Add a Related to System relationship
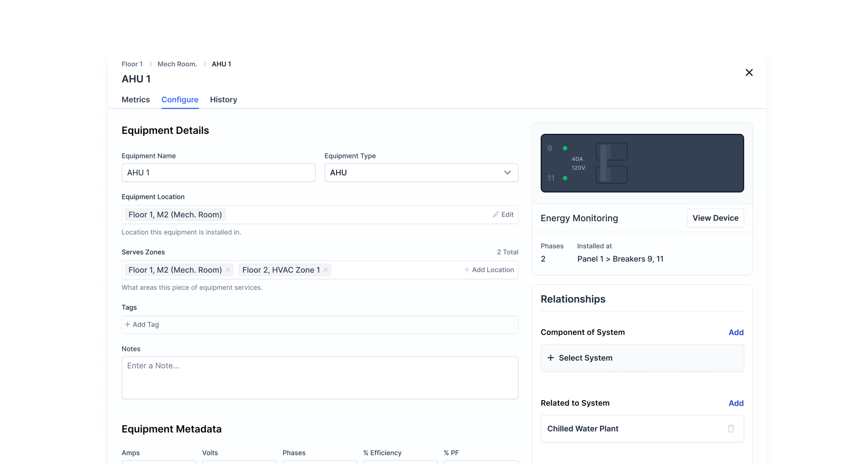 [736, 403]
